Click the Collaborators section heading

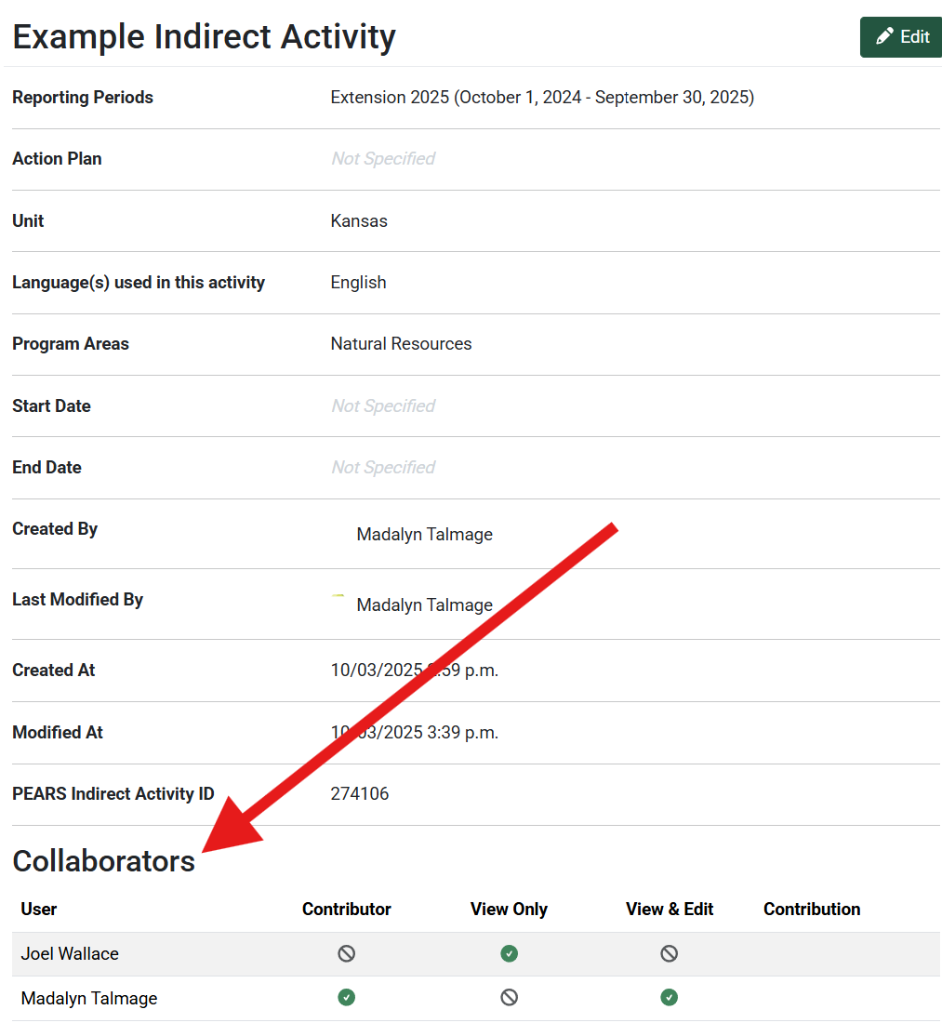[104, 861]
